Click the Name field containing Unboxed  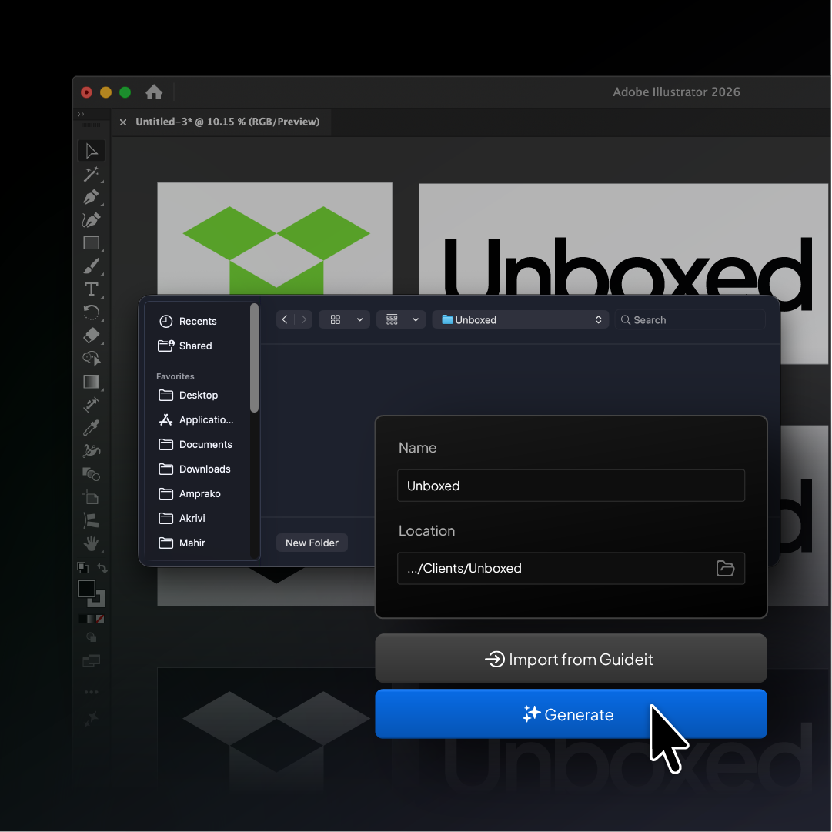click(x=571, y=486)
